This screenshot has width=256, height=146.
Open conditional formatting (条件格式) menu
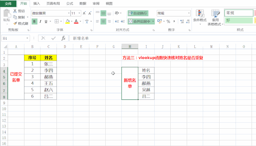coord(200,17)
